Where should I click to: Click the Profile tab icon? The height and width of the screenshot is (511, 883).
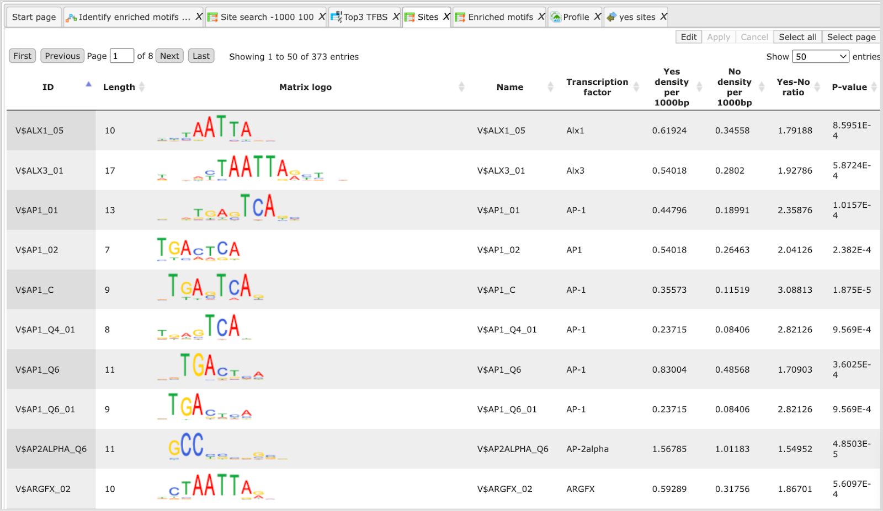[556, 18]
